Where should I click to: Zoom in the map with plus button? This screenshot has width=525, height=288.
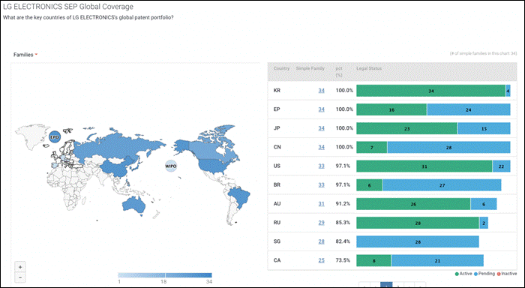(x=20, y=267)
